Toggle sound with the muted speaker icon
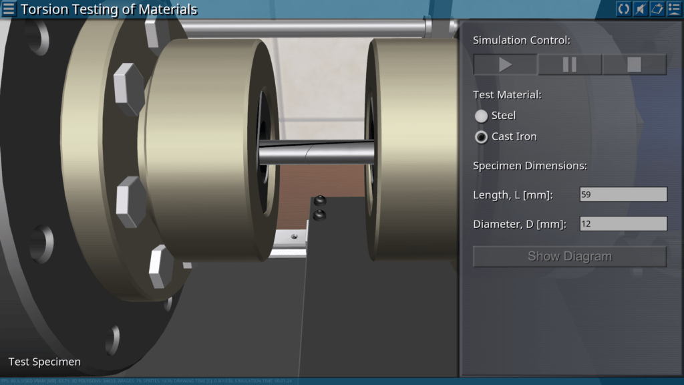This screenshot has height=385, width=684. coord(640,9)
